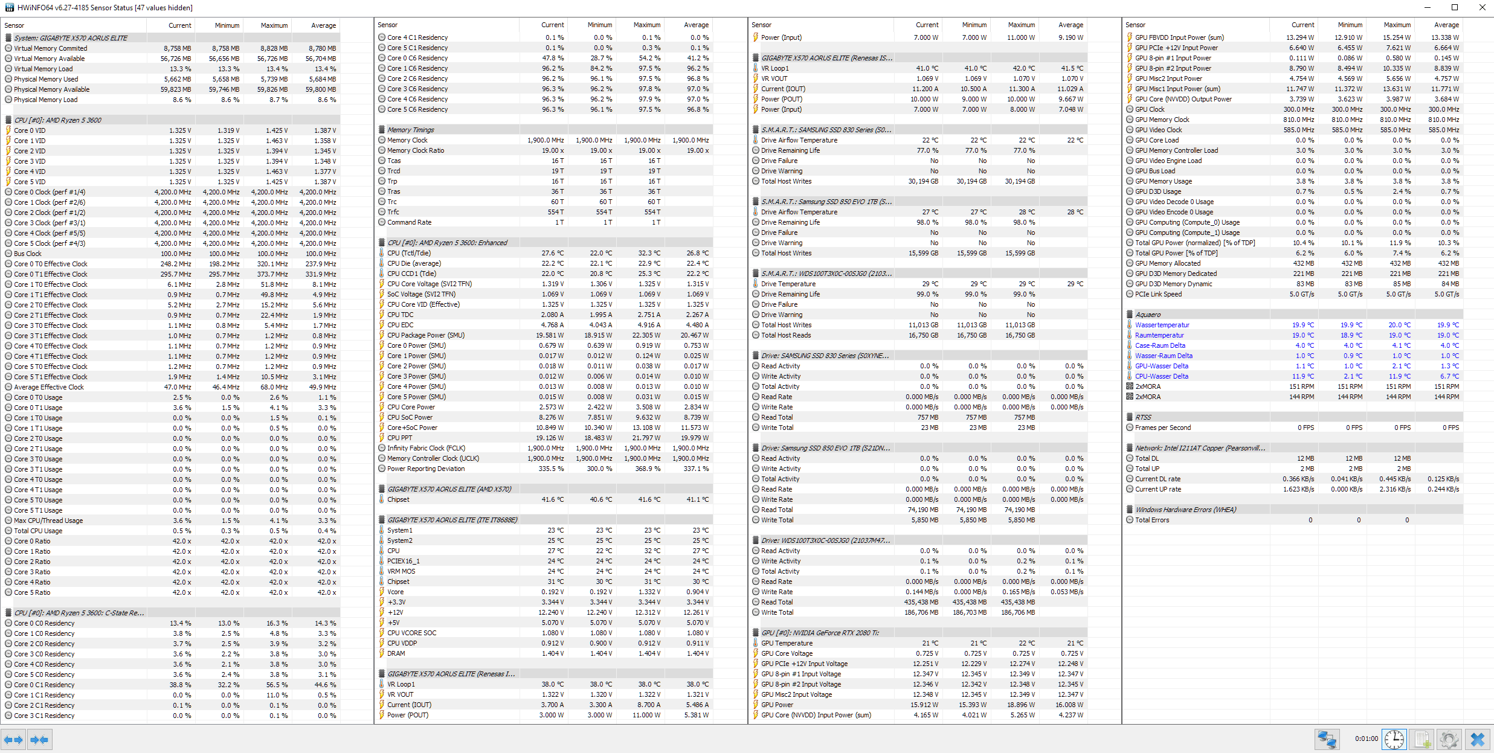This screenshot has height=753, width=1494.
Task: Click the bolt icon beside GPU Power
Action: point(756,705)
